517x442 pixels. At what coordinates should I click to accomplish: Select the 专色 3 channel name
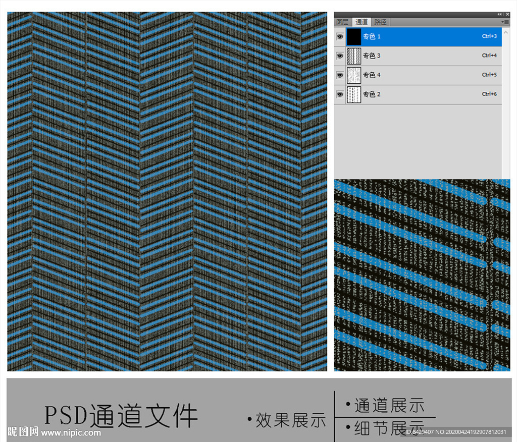click(x=372, y=56)
